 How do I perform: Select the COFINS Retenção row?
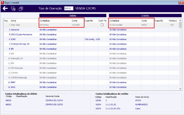coord(91,78)
